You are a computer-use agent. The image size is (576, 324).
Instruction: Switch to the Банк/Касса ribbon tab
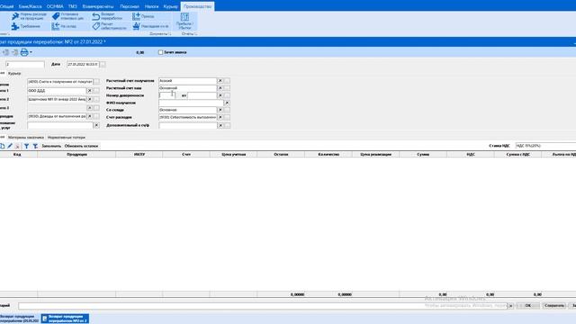[31, 6]
